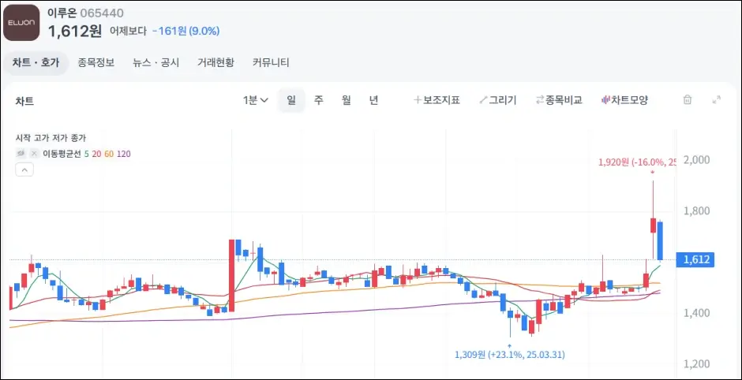The image size is (742, 380).
Task: Click the ELUON stock logo icon
Action: coord(21,23)
